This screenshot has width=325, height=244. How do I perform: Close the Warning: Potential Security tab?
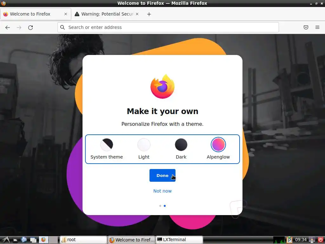[137, 14]
